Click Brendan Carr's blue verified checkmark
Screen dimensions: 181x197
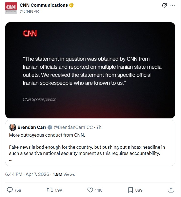[50, 127]
